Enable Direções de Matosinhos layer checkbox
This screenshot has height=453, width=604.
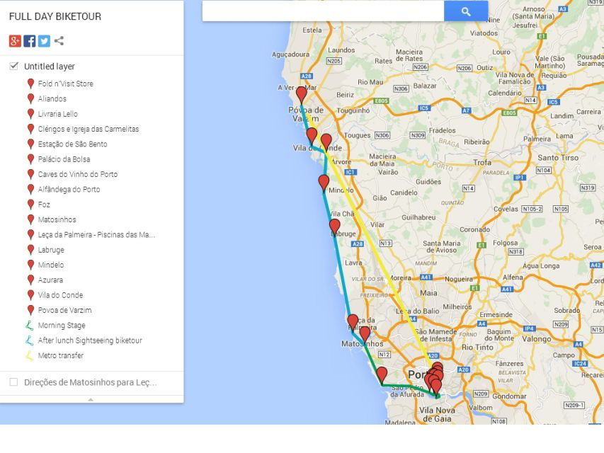point(14,382)
